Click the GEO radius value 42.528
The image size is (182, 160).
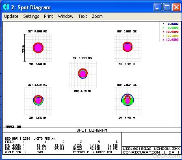95,149
